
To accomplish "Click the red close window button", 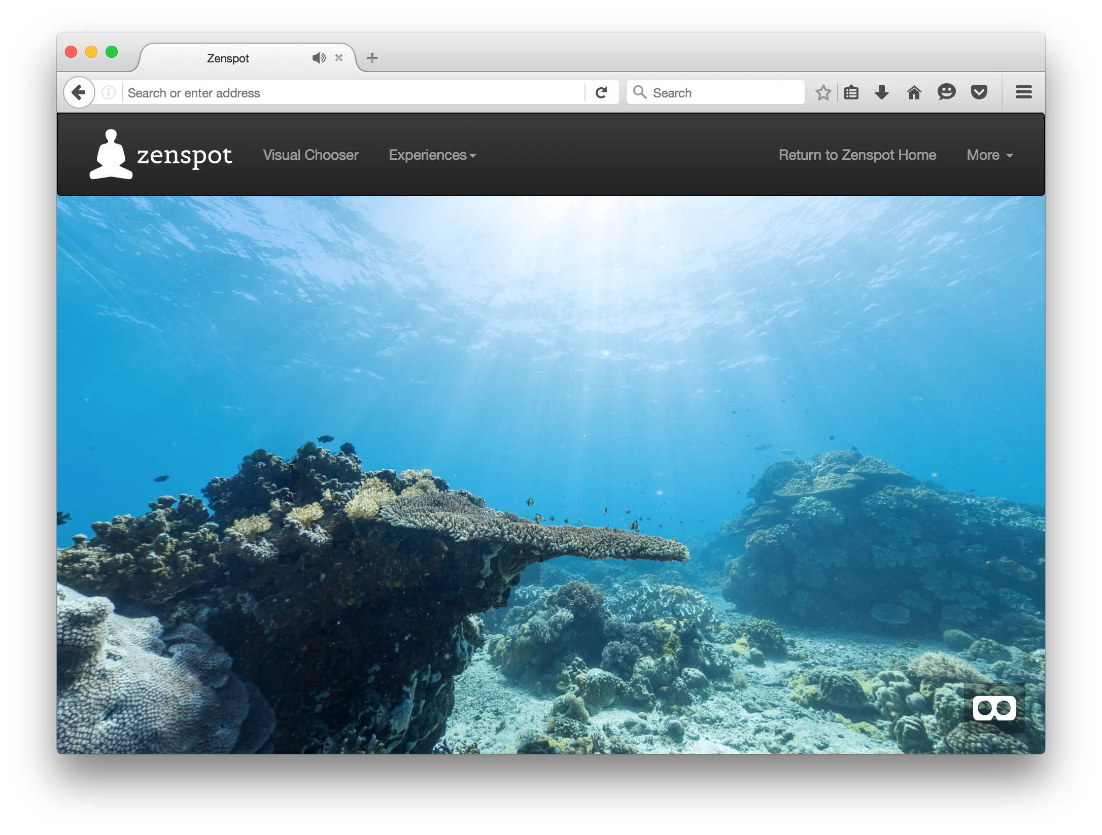I will click(71, 52).
